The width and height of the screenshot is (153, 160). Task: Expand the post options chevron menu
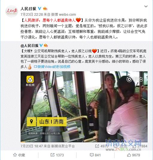(x=146, y=6)
